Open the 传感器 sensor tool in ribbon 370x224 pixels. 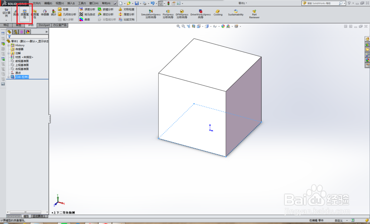45,13
